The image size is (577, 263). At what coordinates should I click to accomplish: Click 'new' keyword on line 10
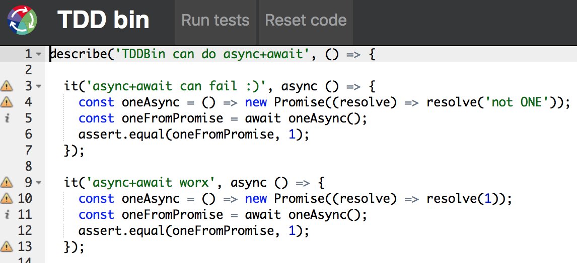256,198
